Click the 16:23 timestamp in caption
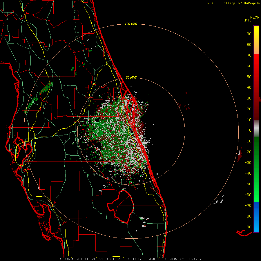 194,259
